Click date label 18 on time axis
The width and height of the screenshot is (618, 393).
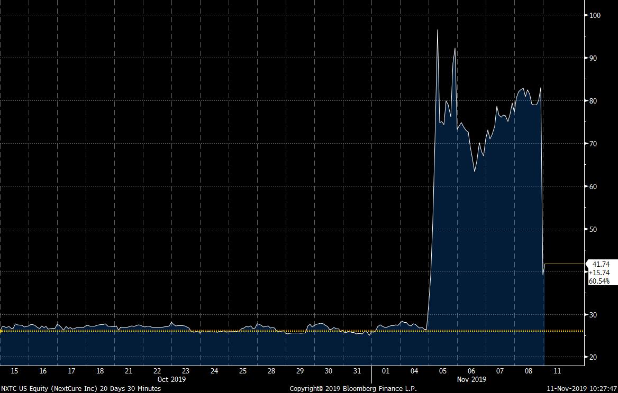click(100, 371)
